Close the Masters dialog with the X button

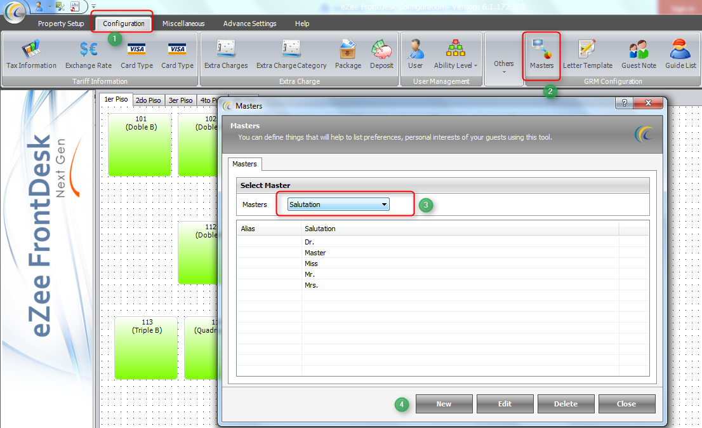pos(648,103)
